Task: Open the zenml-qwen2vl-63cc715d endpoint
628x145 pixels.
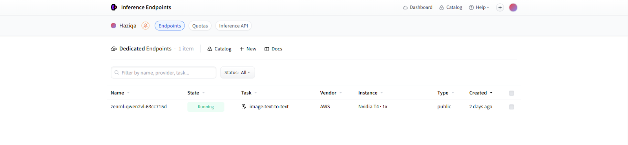Action: (139, 107)
